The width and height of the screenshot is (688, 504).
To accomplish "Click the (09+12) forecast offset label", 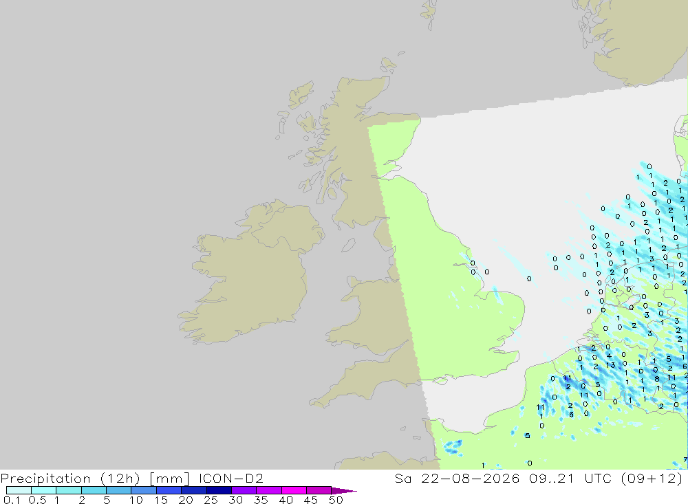I will [x=652, y=478].
